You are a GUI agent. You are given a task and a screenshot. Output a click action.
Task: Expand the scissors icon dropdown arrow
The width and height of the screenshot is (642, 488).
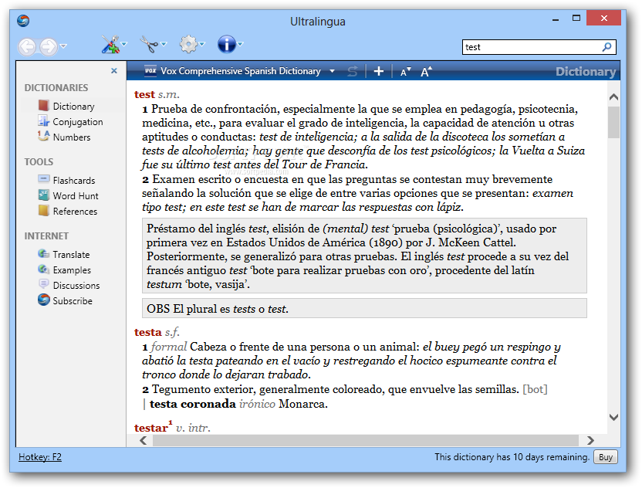164,44
